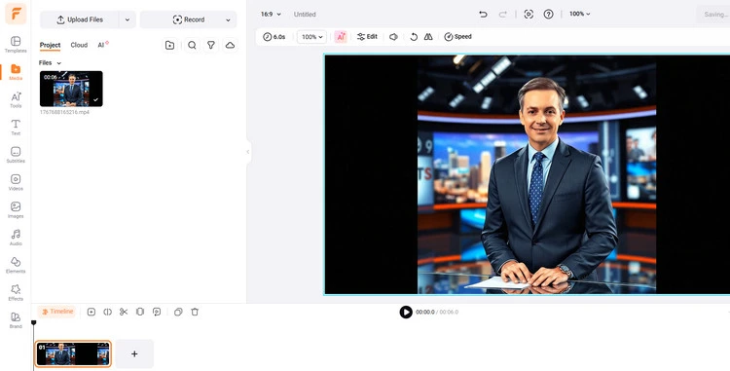Open the 16:9 aspect ratio dropdown
The image size is (730, 371).
(271, 15)
